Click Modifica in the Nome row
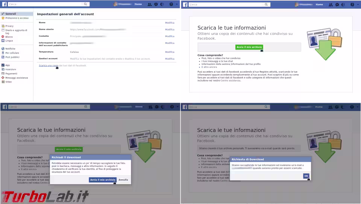Viewport: 361px width, 204px height. (x=170, y=23)
